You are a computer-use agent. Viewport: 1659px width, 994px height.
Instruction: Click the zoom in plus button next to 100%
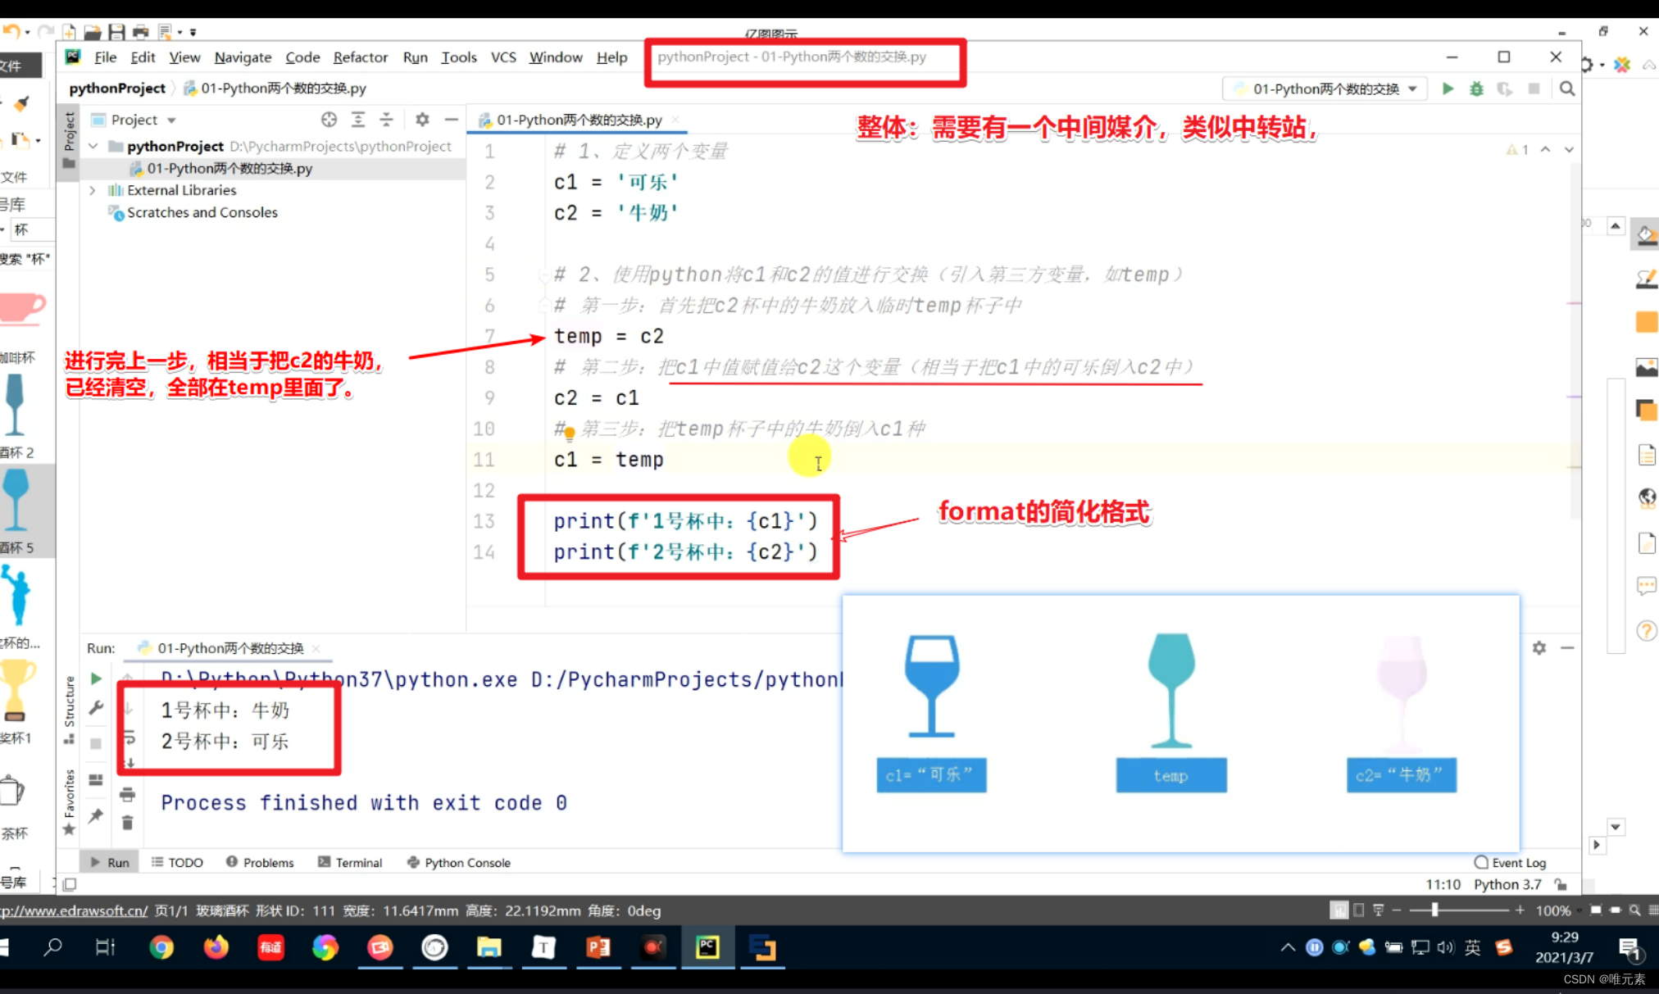(x=1520, y=910)
